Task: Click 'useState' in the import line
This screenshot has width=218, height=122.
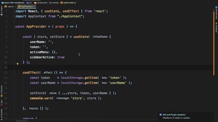Action: 51,11
